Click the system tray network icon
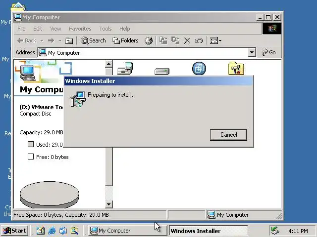 [275, 231]
